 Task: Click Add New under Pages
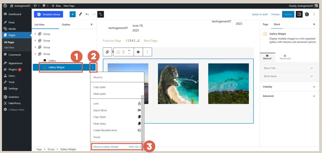tap(9, 47)
